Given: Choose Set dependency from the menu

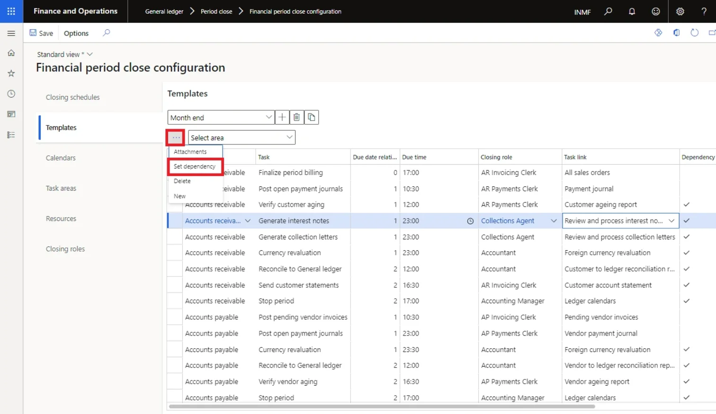Looking at the screenshot, I should coord(195,167).
